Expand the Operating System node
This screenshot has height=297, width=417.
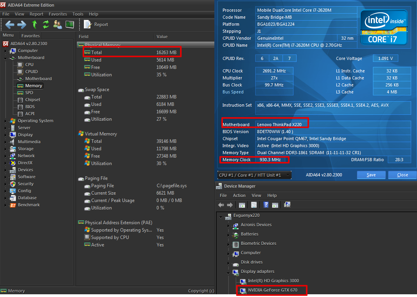[5, 121]
